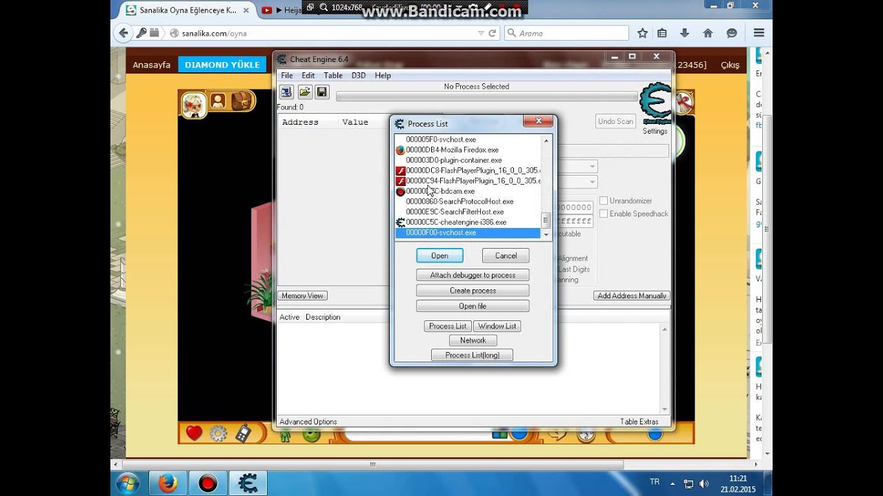Open the upper scan type combo box arrow
This screenshot has width=883, height=496.
pos(592,167)
